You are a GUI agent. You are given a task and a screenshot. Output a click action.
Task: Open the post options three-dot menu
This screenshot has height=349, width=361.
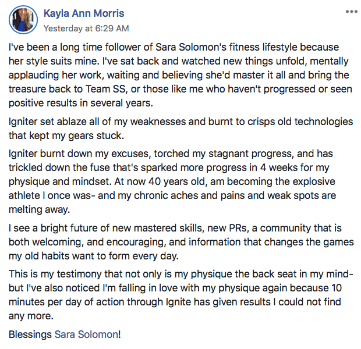point(351,12)
